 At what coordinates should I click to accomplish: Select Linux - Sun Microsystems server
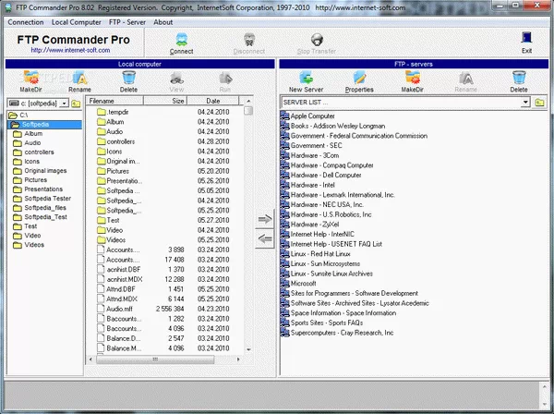[325, 263]
